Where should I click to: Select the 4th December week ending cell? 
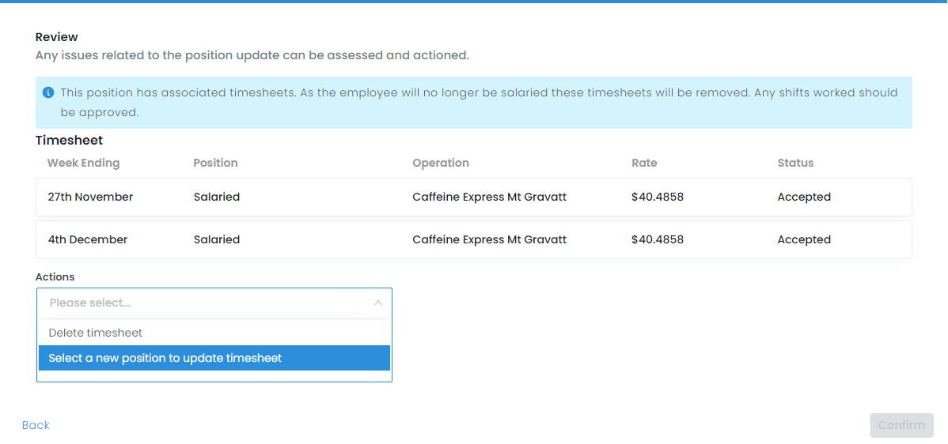[x=87, y=239]
